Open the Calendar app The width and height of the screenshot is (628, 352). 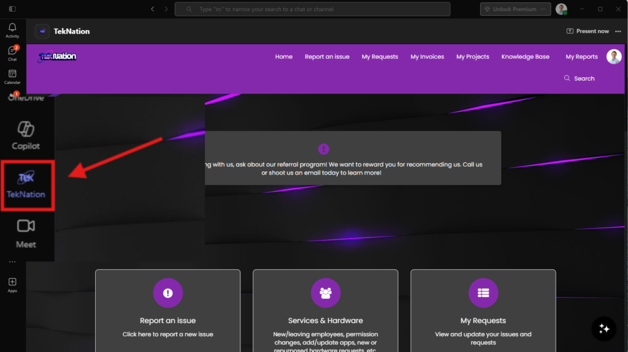tap(12, 77)
